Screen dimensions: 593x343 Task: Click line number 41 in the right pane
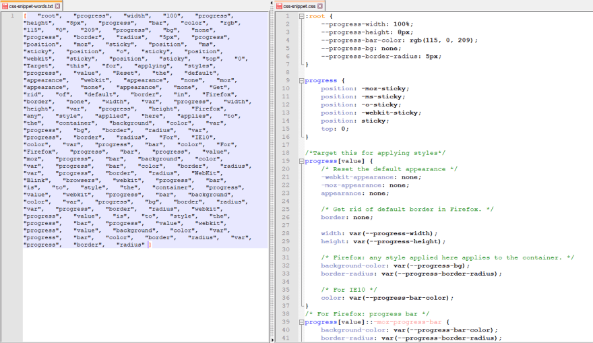tap(286, 338)
